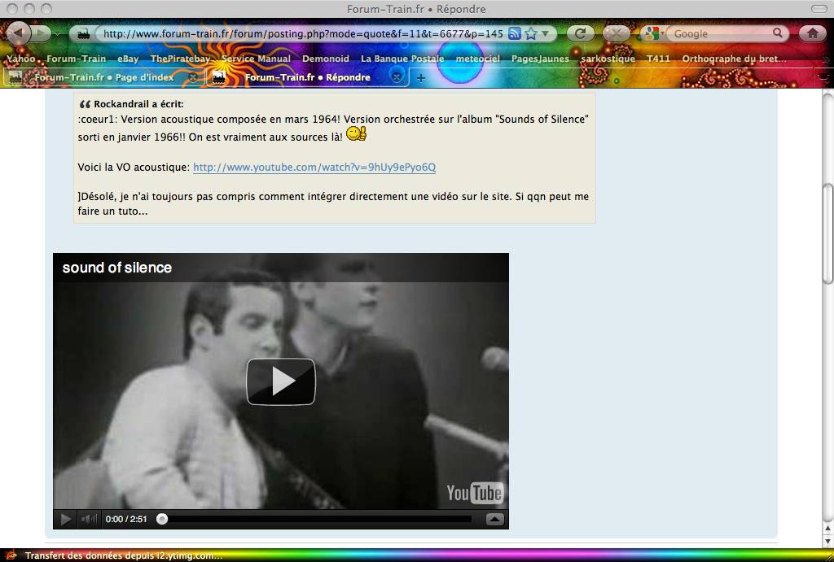834x562 pixels.
Task: Mute the video with the speaker icon
Action: pos(89,519)
